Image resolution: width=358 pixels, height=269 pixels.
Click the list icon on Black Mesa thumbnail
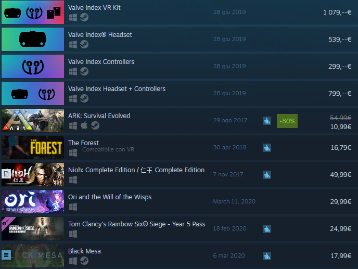click(6, 255)
